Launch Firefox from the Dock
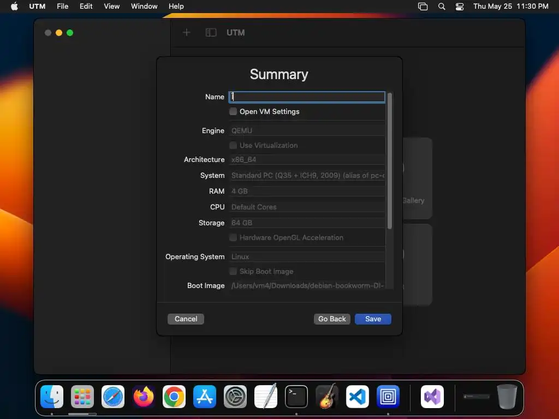 click(x=144, y=397)
